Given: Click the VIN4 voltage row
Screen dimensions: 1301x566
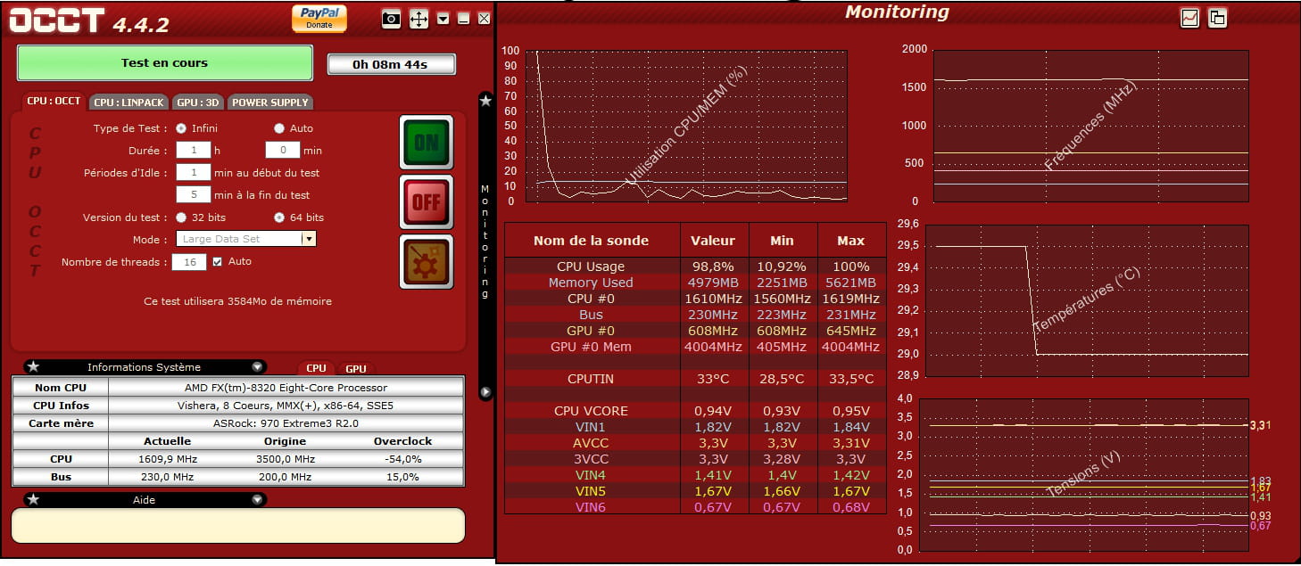Looking at the screenshot, I should [x=695, y=475].
